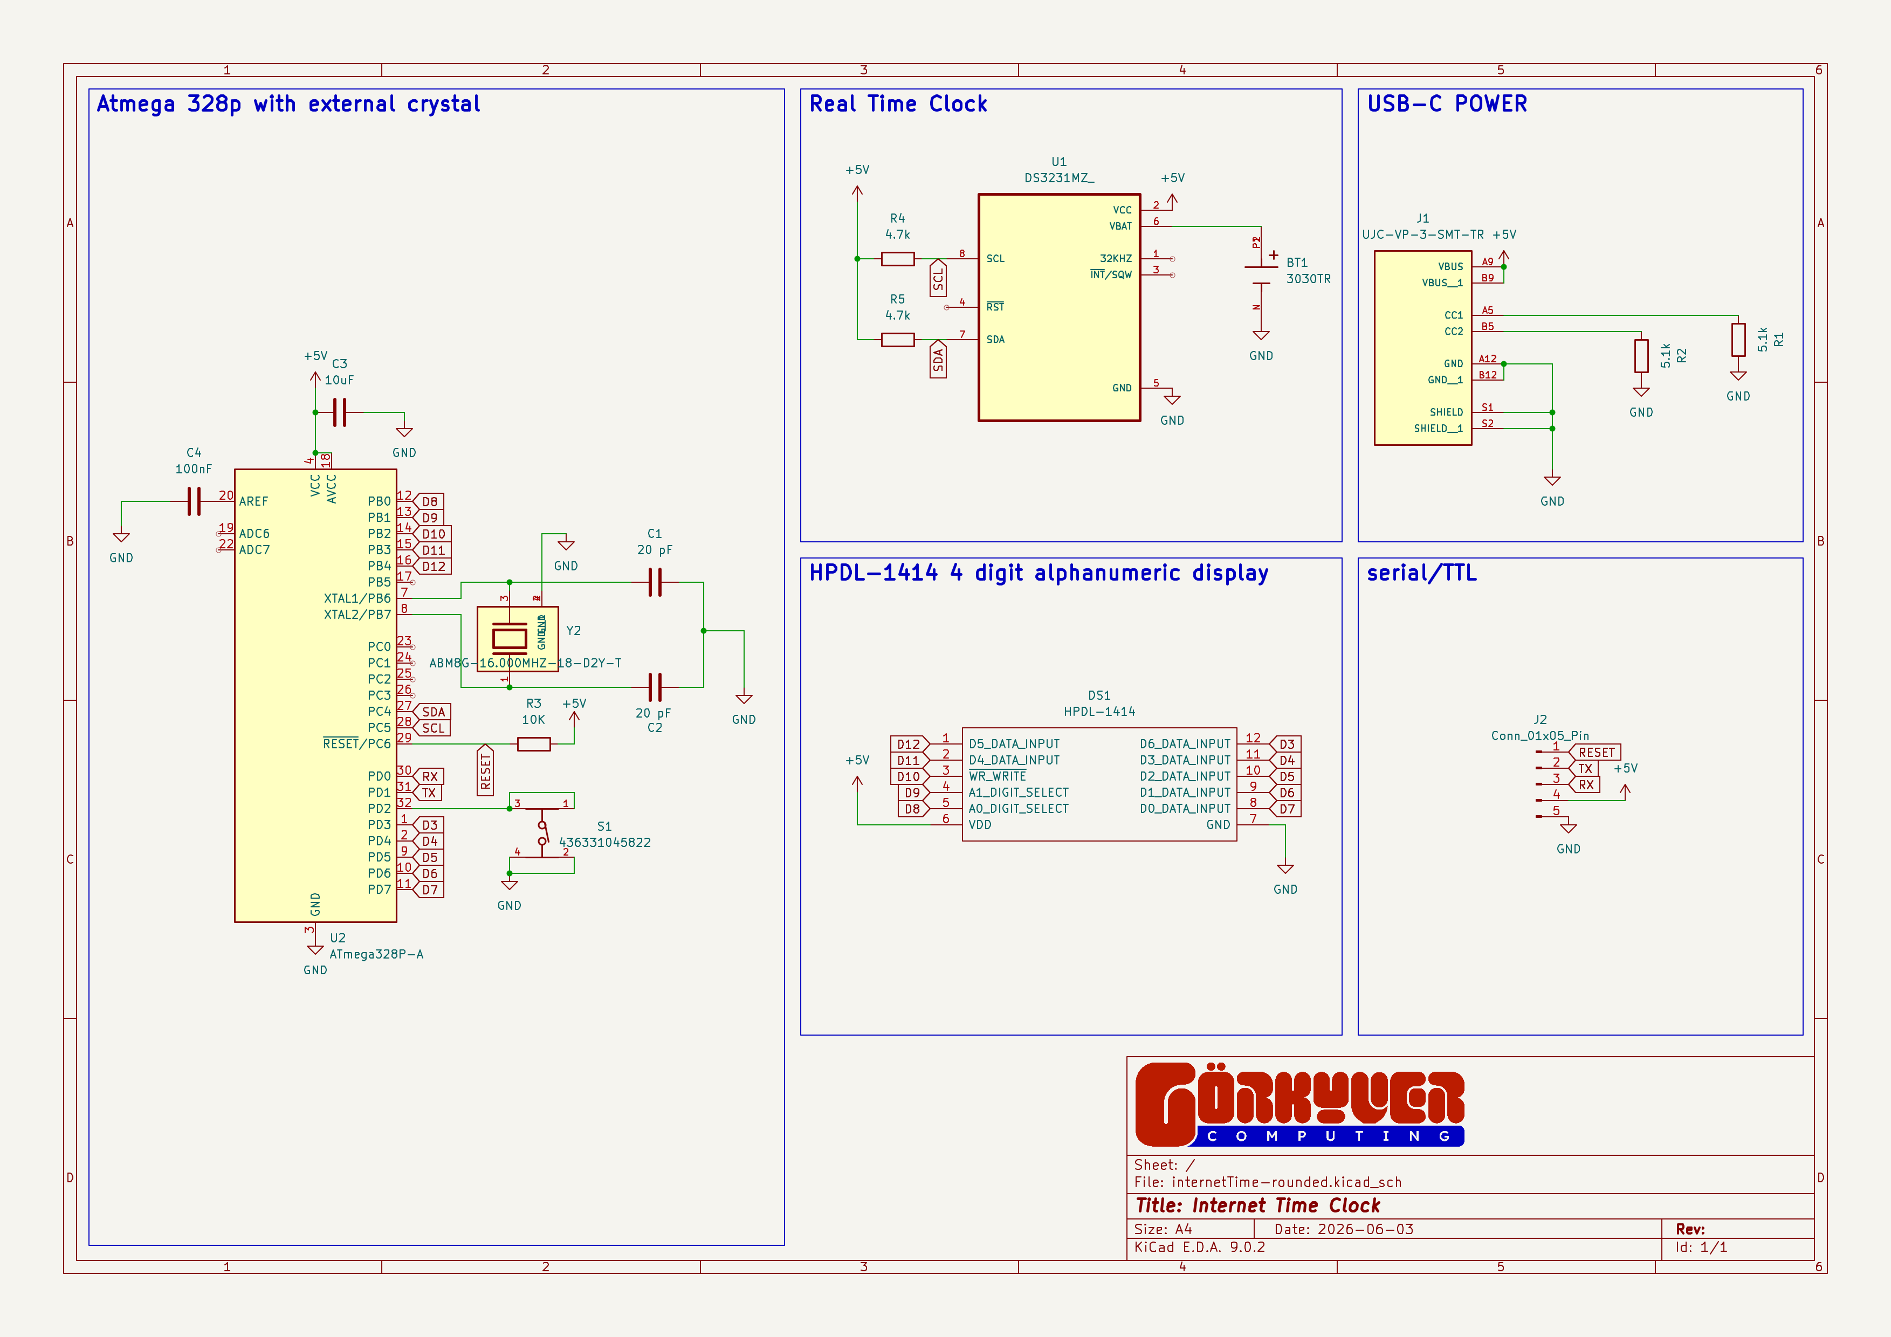Image resolution: width=1891 pixels, height=1337 pixels.
Task: Click the 'Real Time Clock' section heading
Action: 898,105
